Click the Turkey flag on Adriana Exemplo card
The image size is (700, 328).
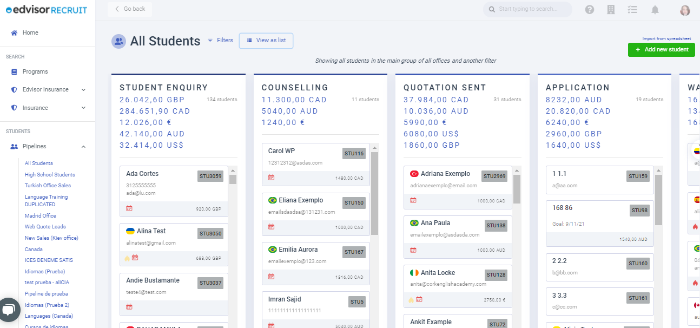(414, 174)
